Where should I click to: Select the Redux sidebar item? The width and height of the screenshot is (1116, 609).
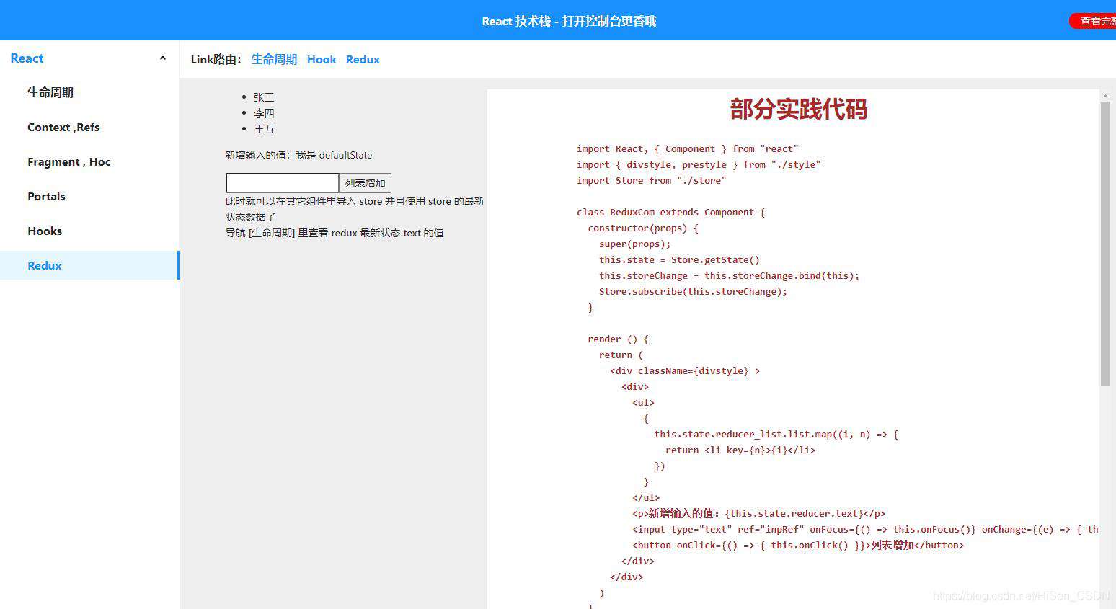[x=89, y=265]
